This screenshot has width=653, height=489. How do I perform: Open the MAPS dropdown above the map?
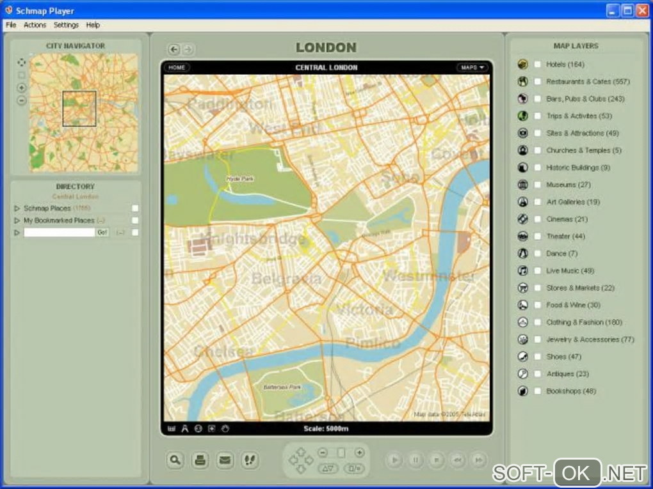(x=472, y=67)
